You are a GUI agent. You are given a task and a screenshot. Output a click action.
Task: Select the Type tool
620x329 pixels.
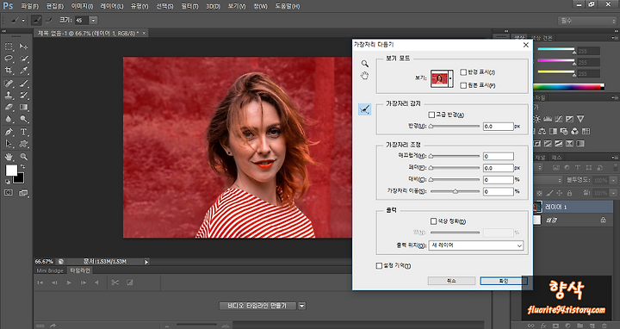click(24, 132)
